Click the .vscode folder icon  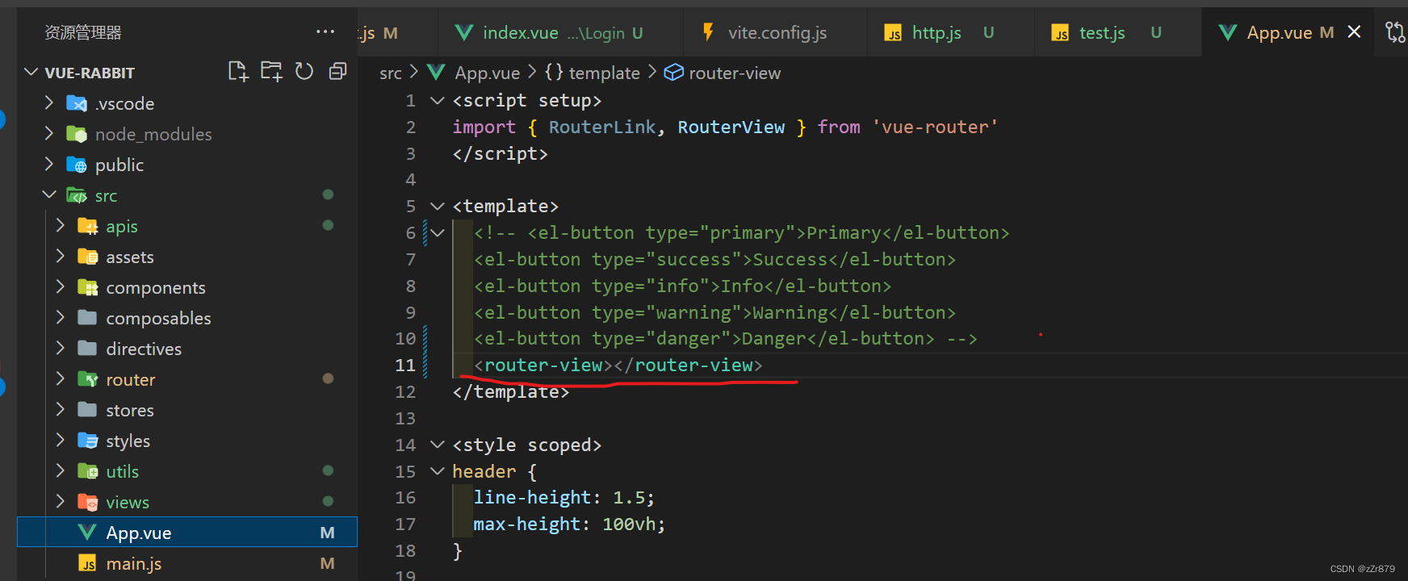(x=77, y=103)
